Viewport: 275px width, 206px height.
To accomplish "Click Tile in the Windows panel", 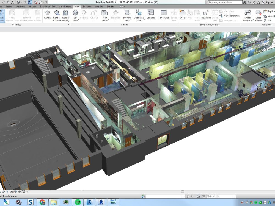I will (269, 20).
